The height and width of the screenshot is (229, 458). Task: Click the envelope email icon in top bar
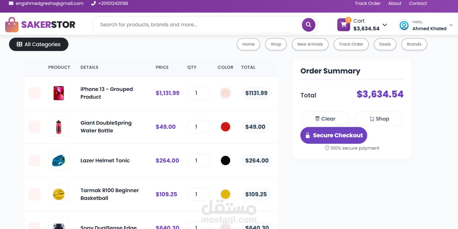[x=11, y=3]
